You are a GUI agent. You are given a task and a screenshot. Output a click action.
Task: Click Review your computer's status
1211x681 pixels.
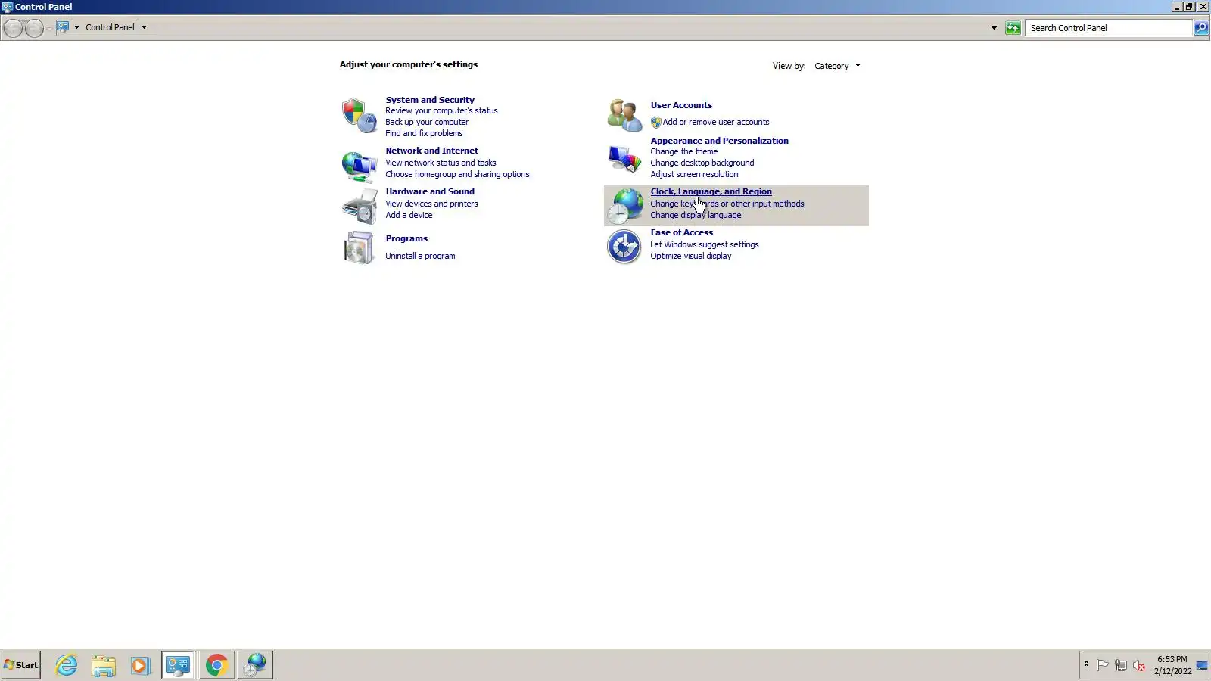pos(441,110)
